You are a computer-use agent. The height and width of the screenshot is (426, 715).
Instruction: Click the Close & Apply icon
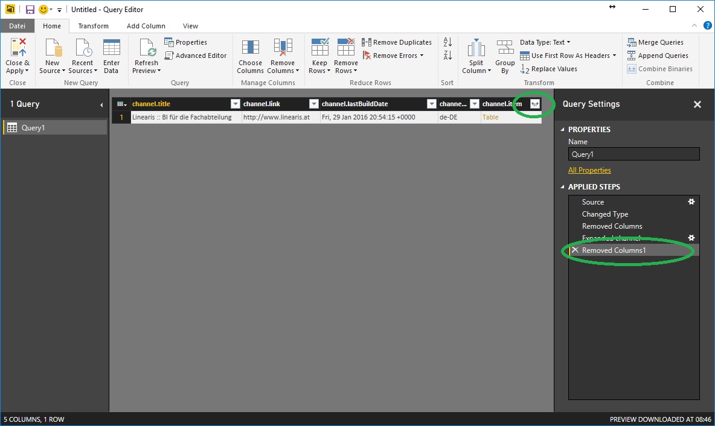click(x=17, y=48)
